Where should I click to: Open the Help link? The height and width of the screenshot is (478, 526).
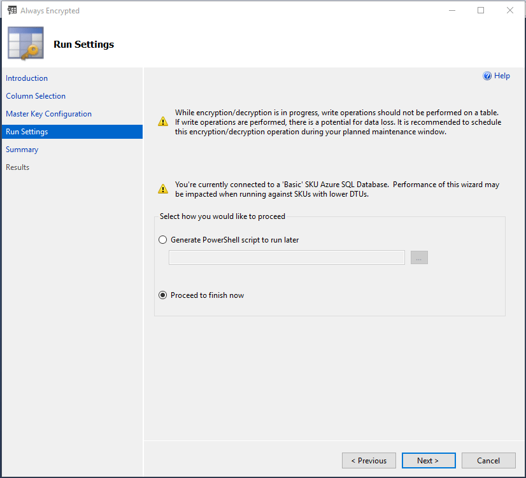coord(502,76)
